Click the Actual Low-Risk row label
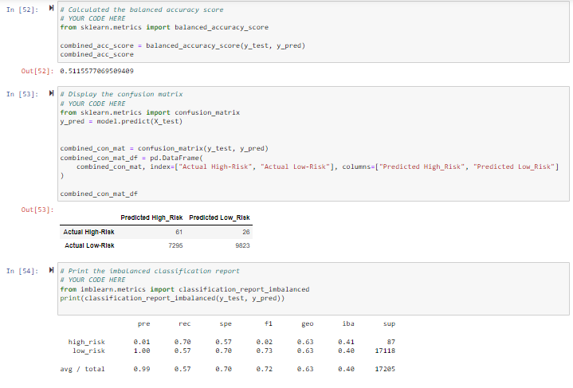573x388 pixels. tap(89, 245)
